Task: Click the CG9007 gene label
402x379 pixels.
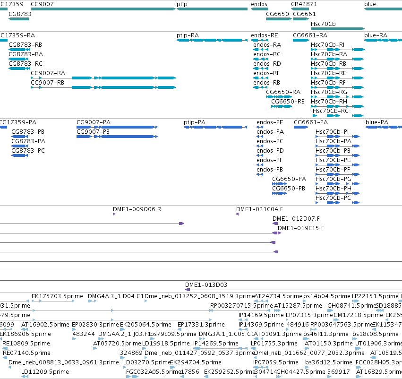Action: point(42,4)
